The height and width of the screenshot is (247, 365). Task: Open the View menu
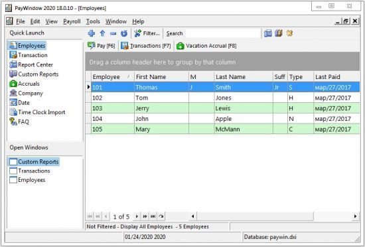click(x=52, y=21)
